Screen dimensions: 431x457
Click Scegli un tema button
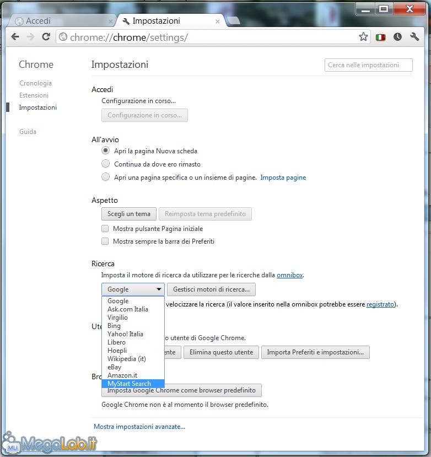point(129,214)
